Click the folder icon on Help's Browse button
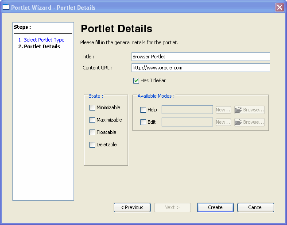 click(238, 110)
